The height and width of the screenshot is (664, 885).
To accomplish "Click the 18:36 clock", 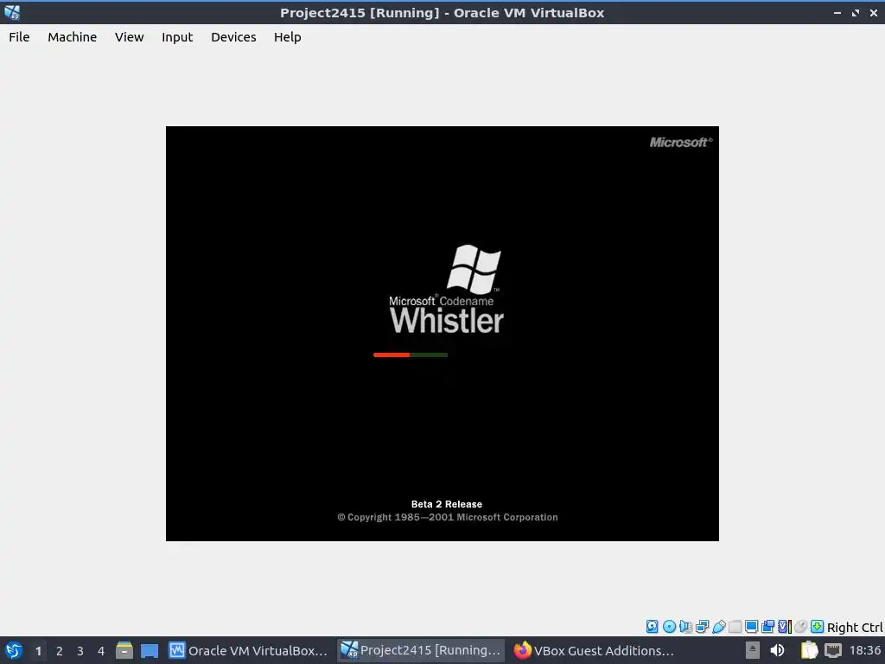I will [x=864, y=650].
